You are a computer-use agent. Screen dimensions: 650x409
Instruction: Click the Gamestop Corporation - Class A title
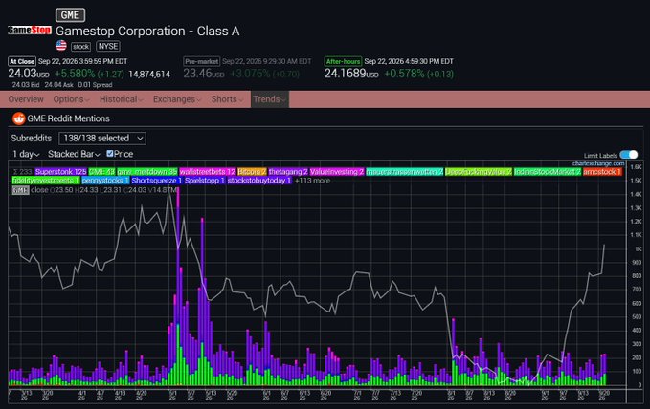[x=147, y=31]
